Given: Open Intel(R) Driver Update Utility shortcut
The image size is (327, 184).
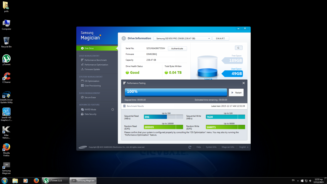Looking at the screenshot, I should coord(6,97).
